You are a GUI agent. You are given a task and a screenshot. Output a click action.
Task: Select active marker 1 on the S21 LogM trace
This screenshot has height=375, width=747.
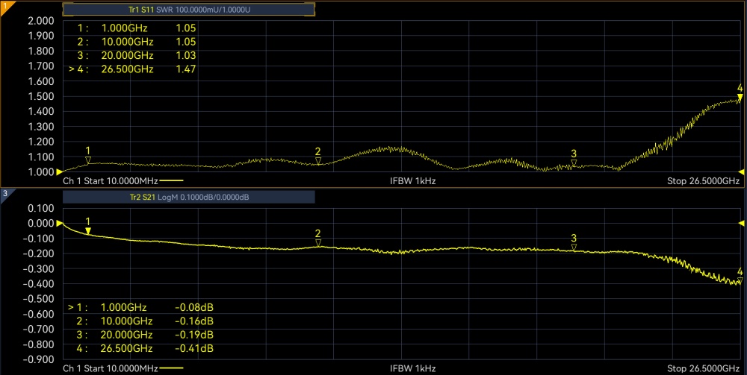click(88, 231)
